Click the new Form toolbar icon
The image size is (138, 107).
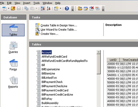[x=56, y=9]
